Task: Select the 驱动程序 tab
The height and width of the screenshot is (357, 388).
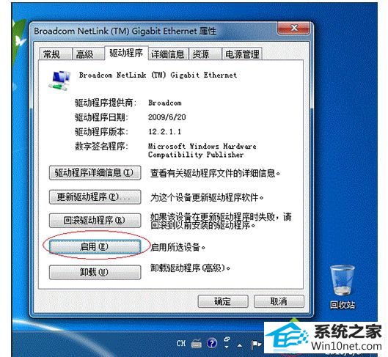Action: pos(126,53)
